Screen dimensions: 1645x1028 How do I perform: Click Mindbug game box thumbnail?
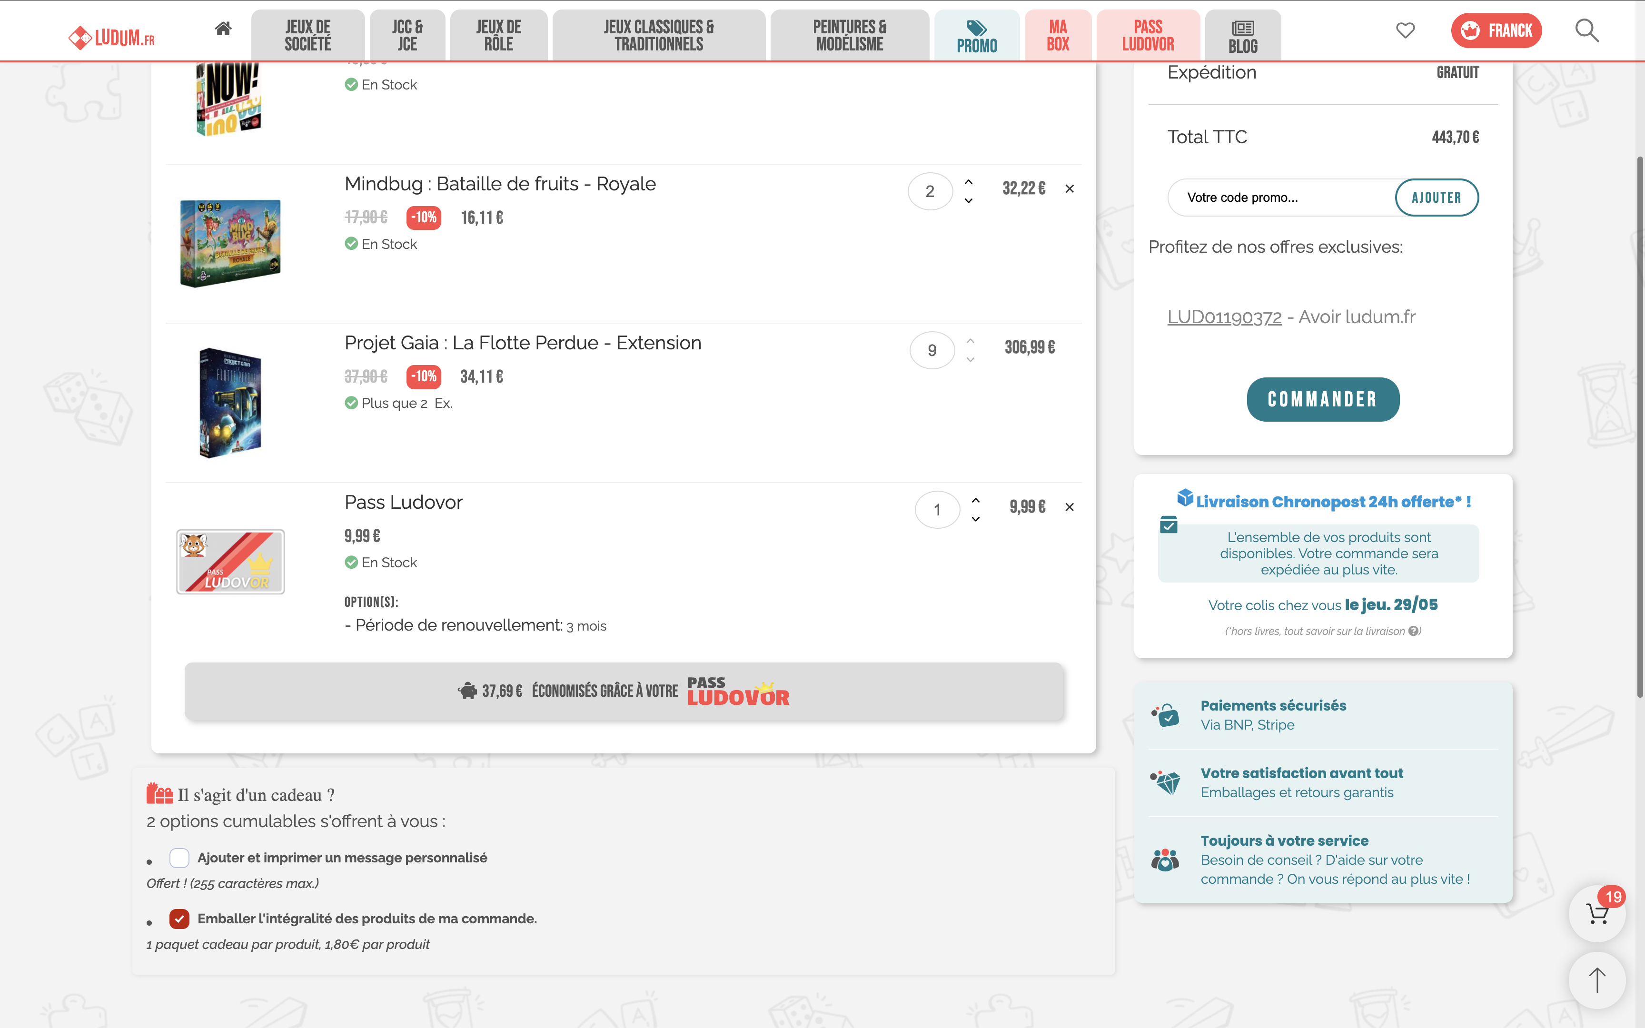point(230,243)
